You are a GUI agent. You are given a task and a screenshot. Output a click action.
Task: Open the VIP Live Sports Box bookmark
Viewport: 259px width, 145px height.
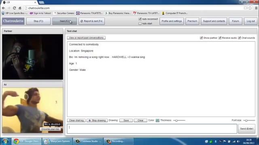click(x=15, y=13)
